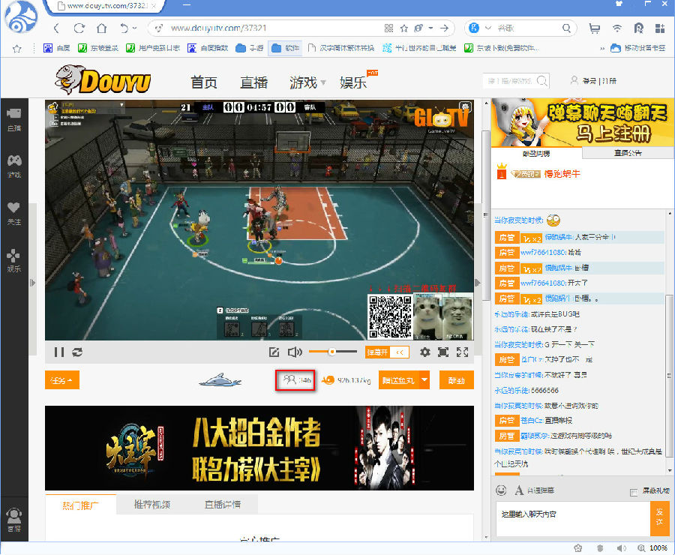Expand the dropdown next to the undo icon
Screen dimensions: 675x555
(x=135, y=28)
